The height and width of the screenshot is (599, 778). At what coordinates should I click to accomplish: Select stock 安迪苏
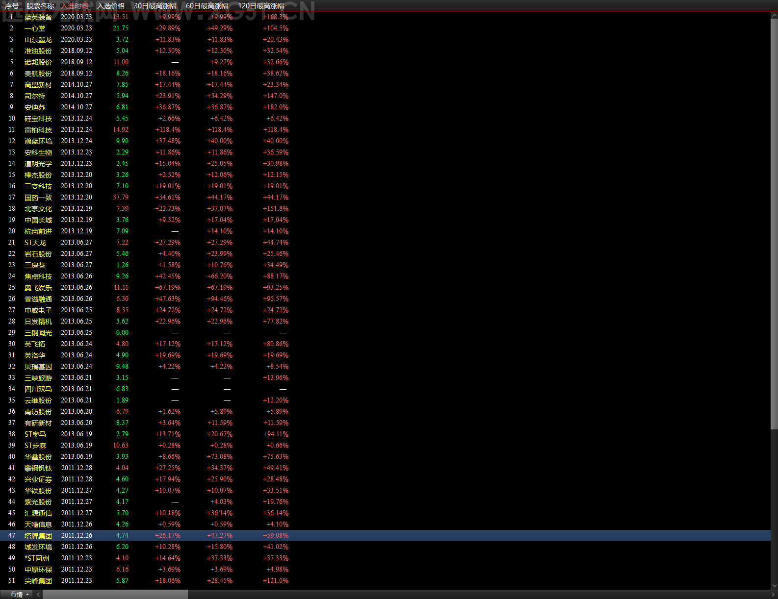[35, 107]
